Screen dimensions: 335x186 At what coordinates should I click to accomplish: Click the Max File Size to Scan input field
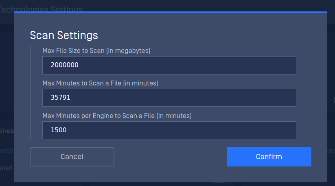coord(169,65)
